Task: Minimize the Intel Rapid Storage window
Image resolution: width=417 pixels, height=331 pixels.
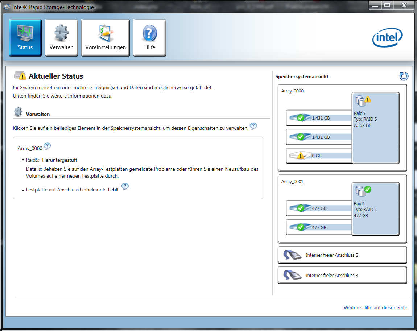Action: pos(375,5)
